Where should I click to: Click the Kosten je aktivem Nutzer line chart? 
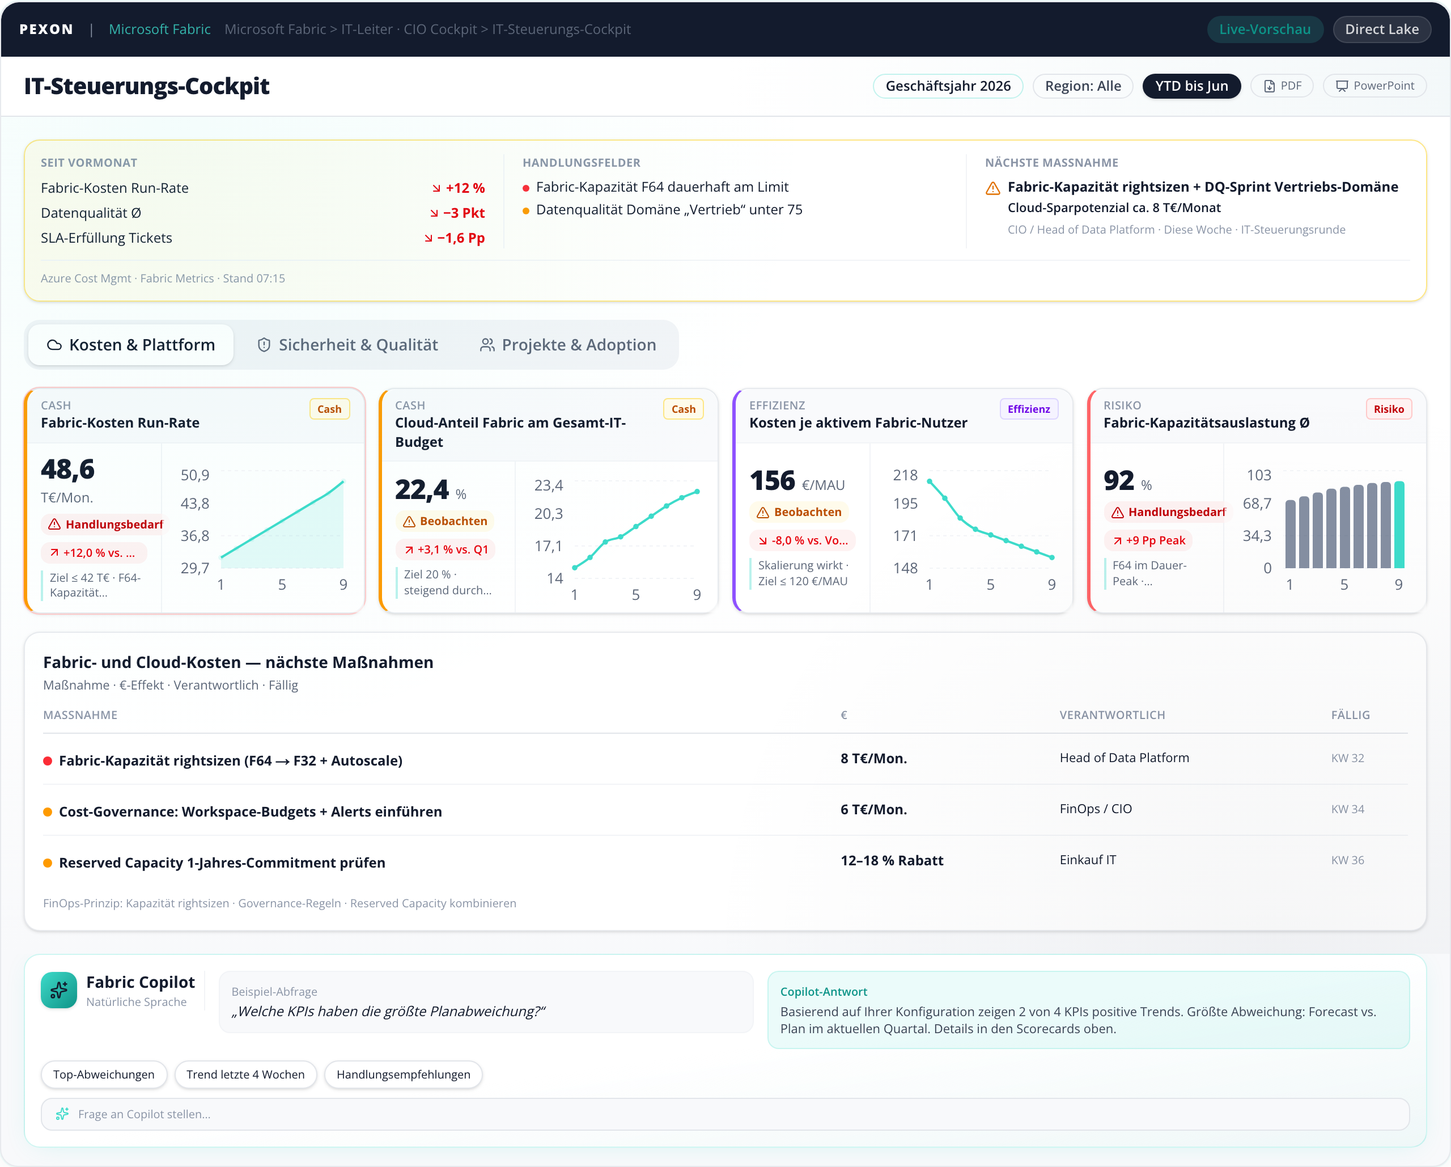972,528
